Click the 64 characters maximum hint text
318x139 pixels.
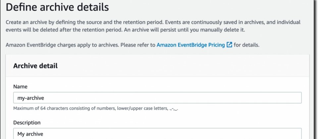(x=40, y=109)
